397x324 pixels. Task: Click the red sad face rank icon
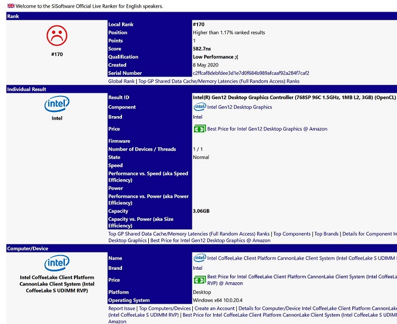57,36
